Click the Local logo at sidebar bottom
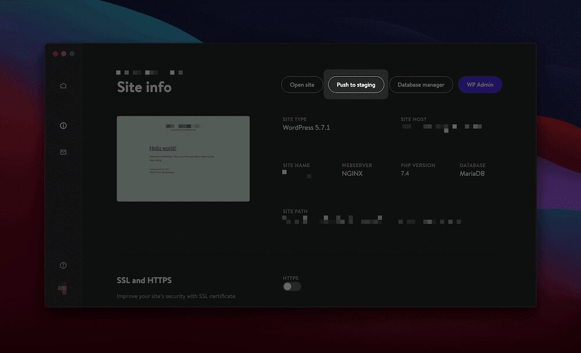 (x=63, y=287)
